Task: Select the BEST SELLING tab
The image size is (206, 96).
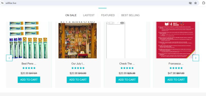Action: point(130,15)
